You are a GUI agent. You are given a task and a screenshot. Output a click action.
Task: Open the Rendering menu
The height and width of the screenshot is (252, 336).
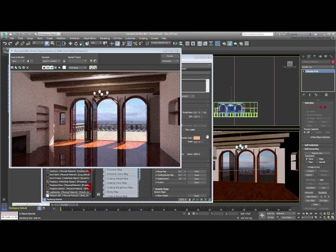105,38
